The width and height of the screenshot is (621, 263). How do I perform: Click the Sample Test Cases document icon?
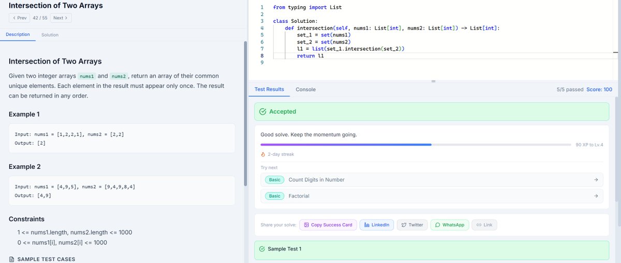point(12,259)
